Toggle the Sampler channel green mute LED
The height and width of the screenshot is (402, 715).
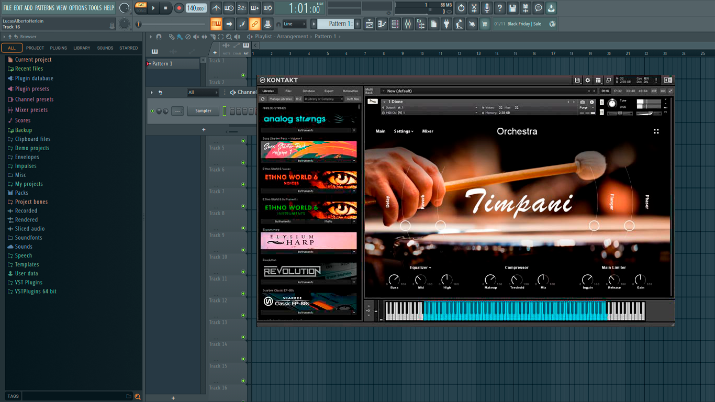click(x=152, y=111)
